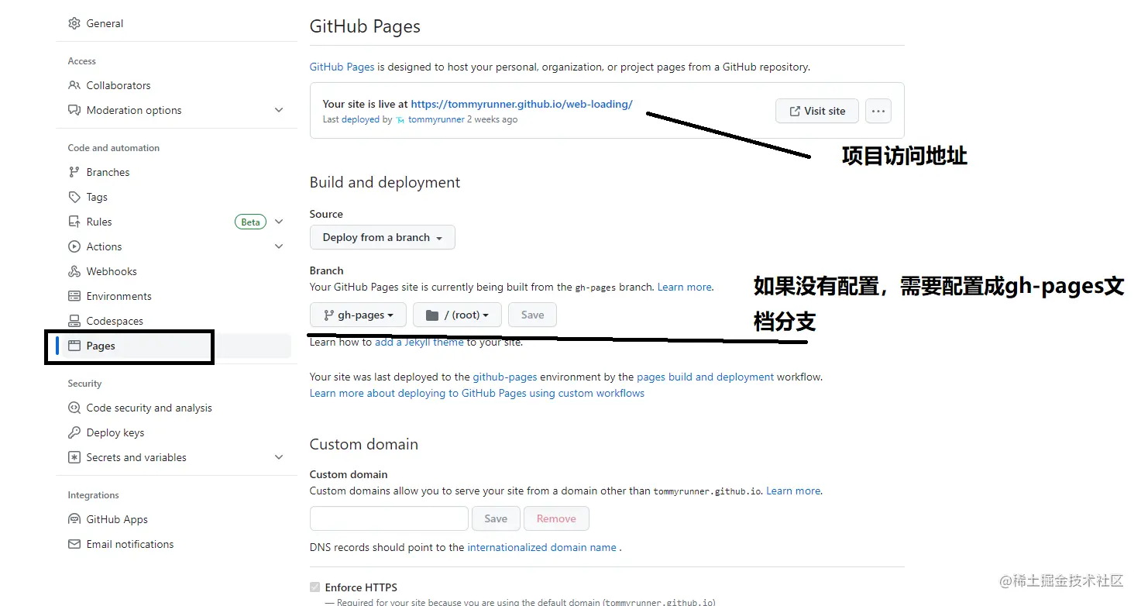Expand Moderation options chevron
Image resolution: width=1141 pixels, height=606 pixels.
point(279,110)
